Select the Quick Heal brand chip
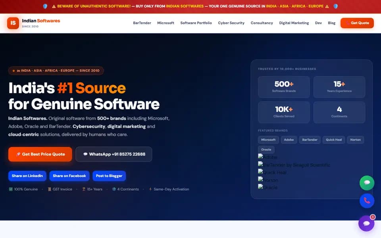This screenshot has width=381, height=238. [334, 140]
